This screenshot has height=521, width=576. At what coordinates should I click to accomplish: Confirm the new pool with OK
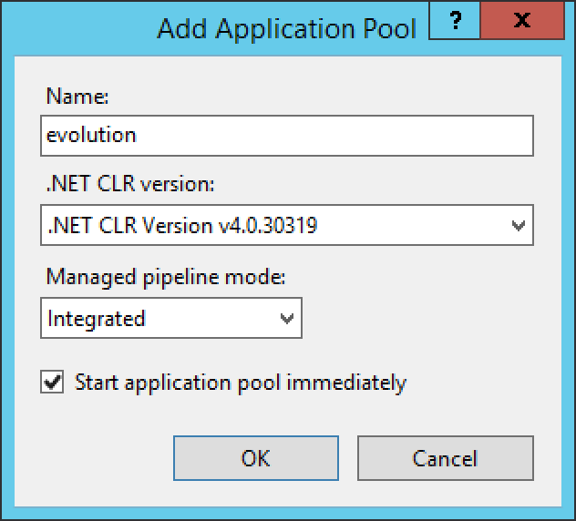coord(256,458)
